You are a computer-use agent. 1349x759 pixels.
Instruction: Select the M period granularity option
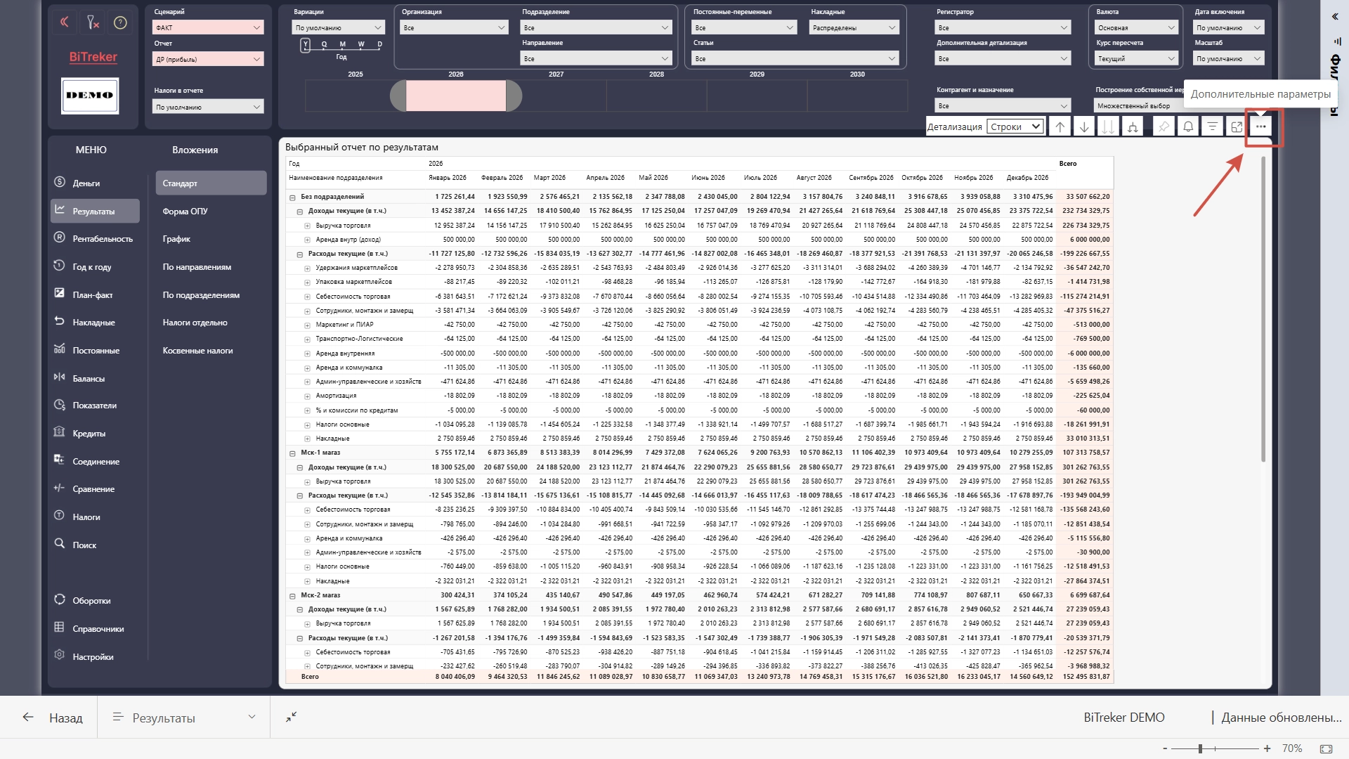(x=343, y=44)
